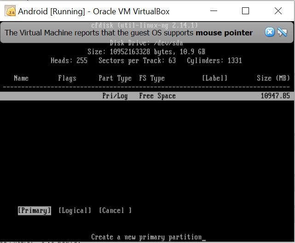Click the VirtualBox Android app icon
Screen dimensions: 295x243
click(10, 11)
